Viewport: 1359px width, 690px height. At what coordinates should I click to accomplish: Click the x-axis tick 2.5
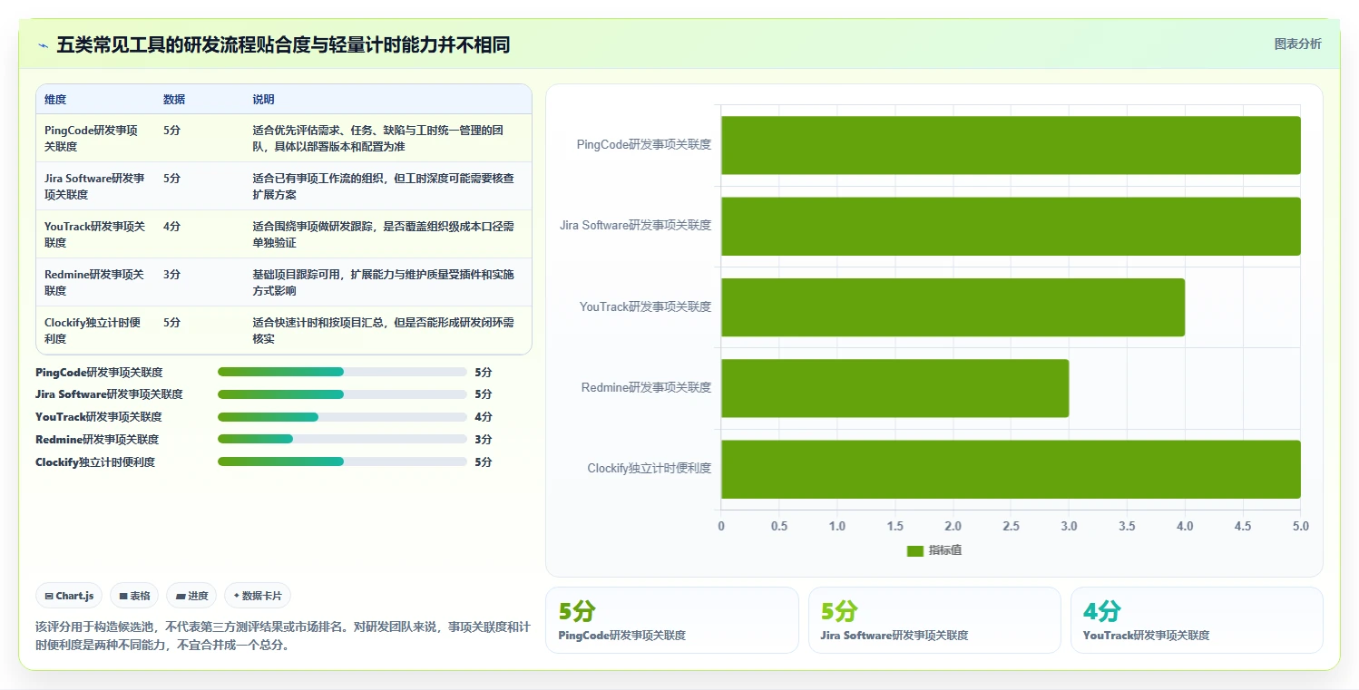(x=1011, y=526)
